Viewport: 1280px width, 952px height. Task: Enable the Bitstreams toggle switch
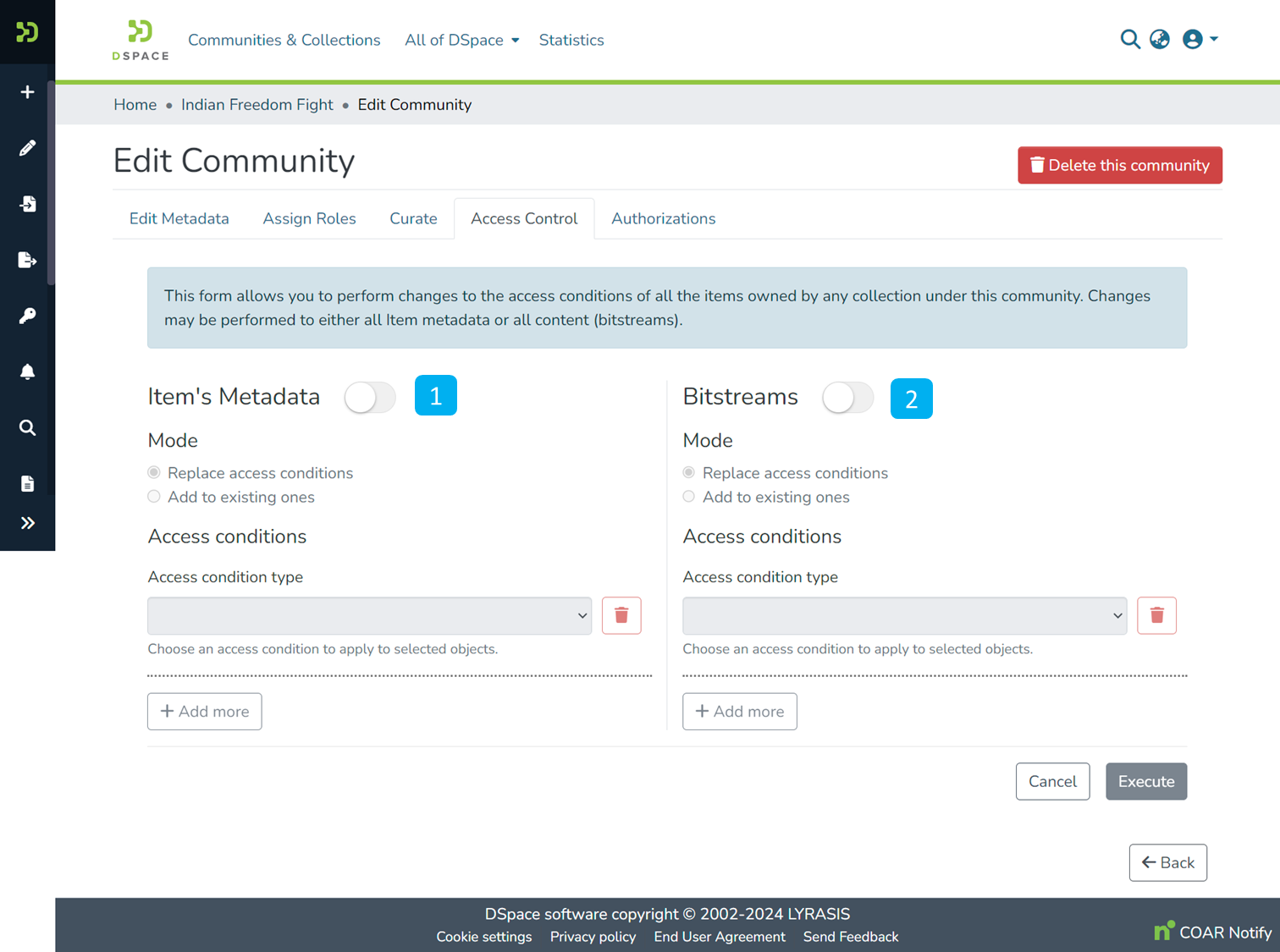tap(847, 398)
